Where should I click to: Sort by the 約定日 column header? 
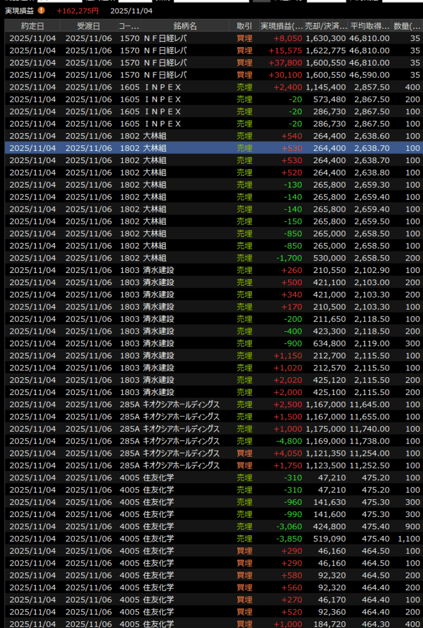click(x=32, y=26)
